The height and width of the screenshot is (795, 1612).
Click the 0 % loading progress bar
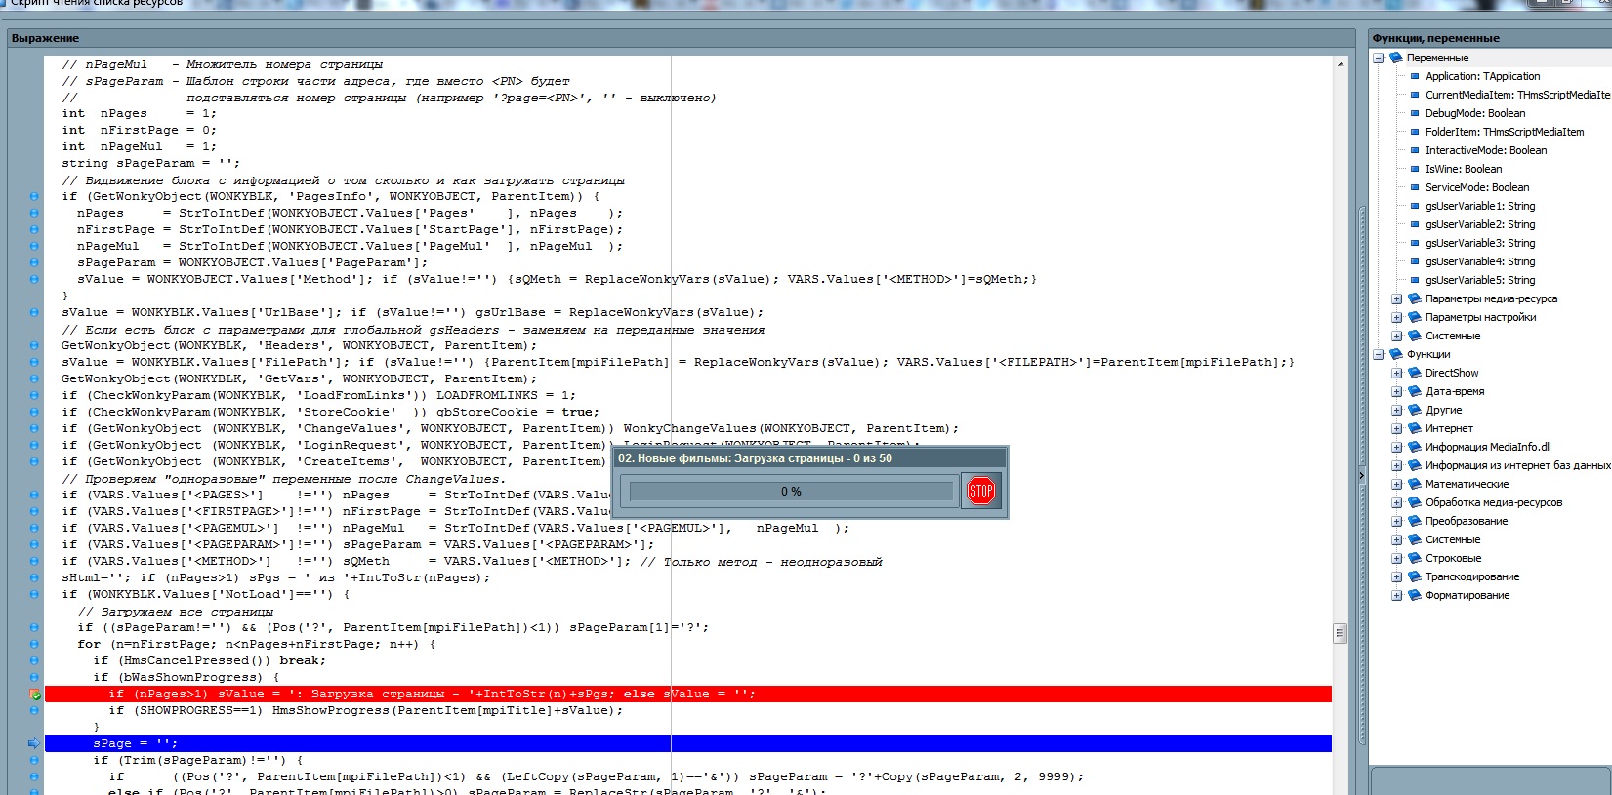791,492
